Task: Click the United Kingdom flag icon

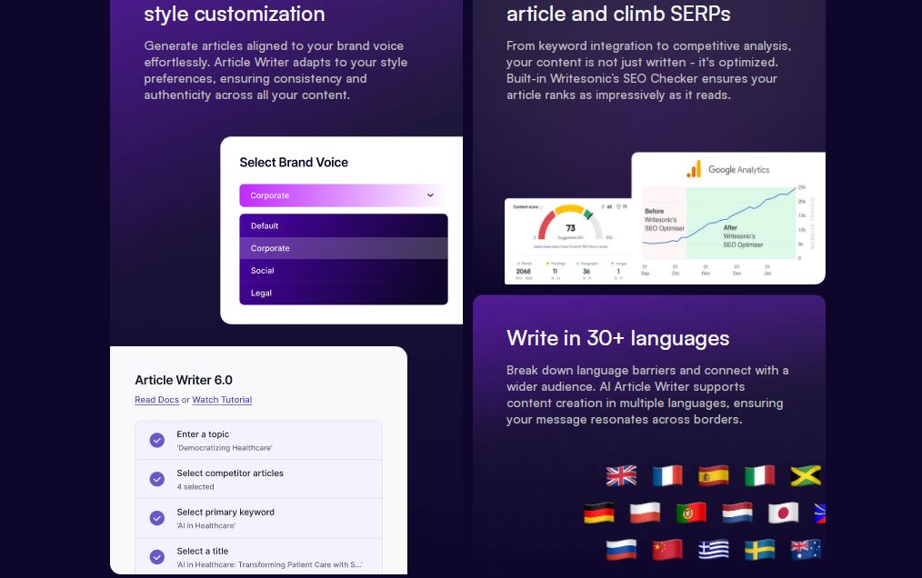Action: click(x=622, y=475)
